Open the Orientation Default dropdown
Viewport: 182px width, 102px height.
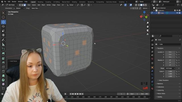(19, 8)
